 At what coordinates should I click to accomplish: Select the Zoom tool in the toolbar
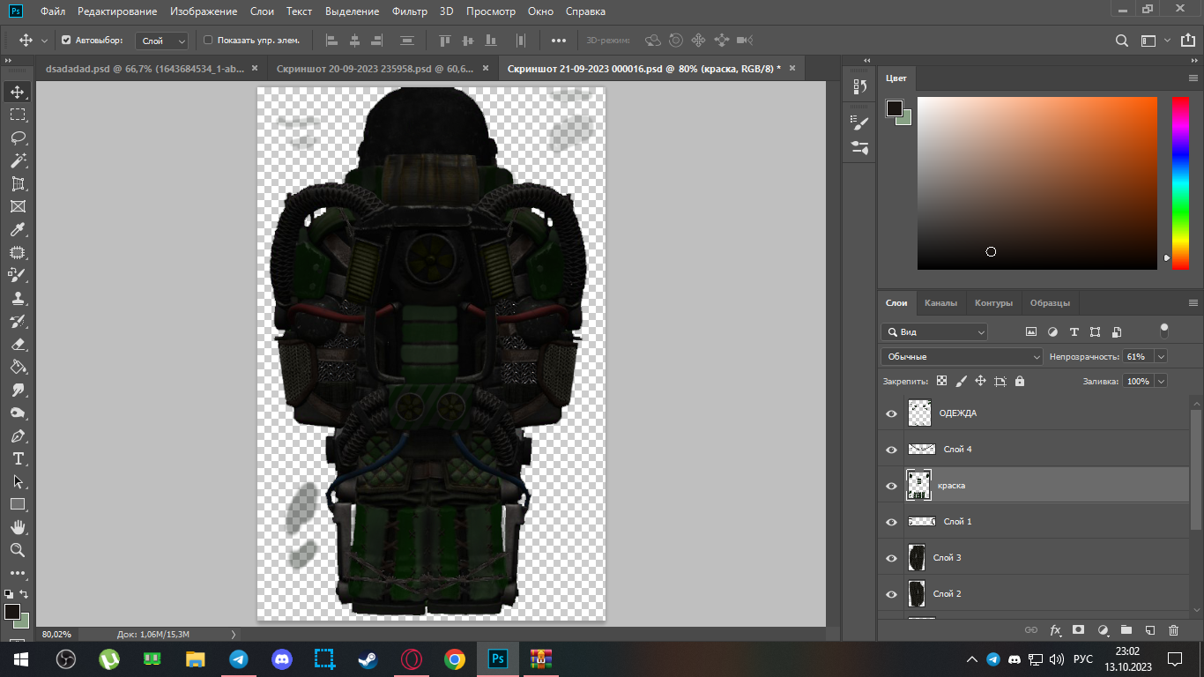coord(18,550)
